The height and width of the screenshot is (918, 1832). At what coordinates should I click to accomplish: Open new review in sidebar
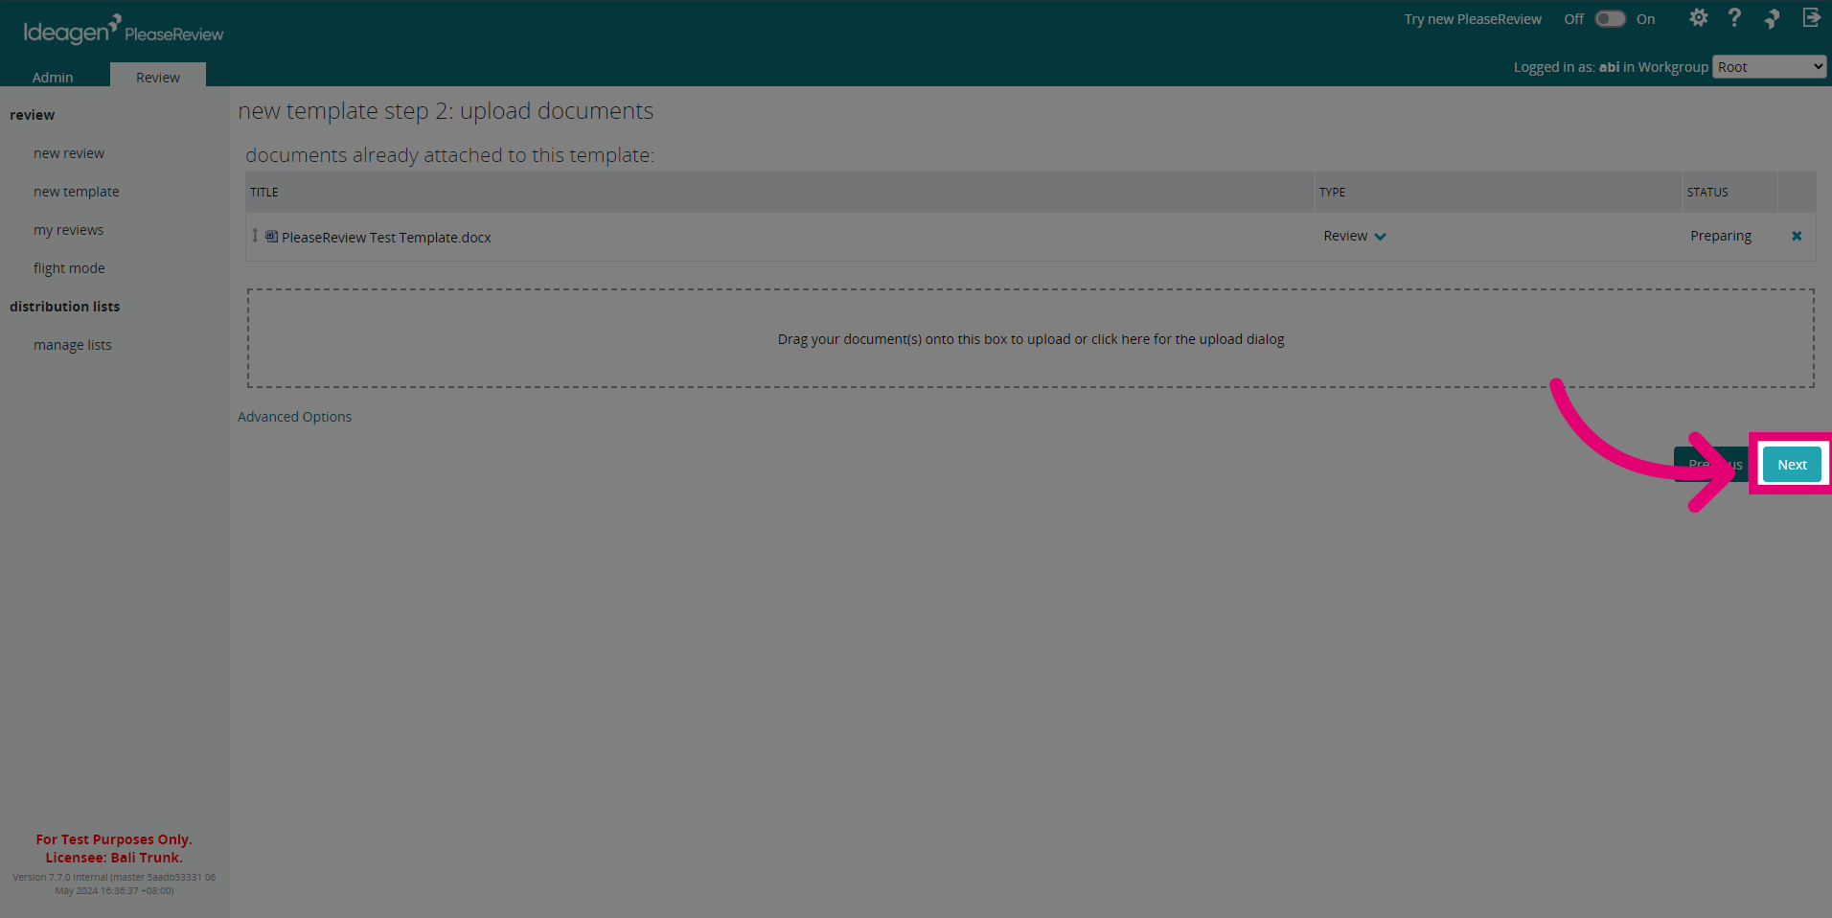coord(69,153)
